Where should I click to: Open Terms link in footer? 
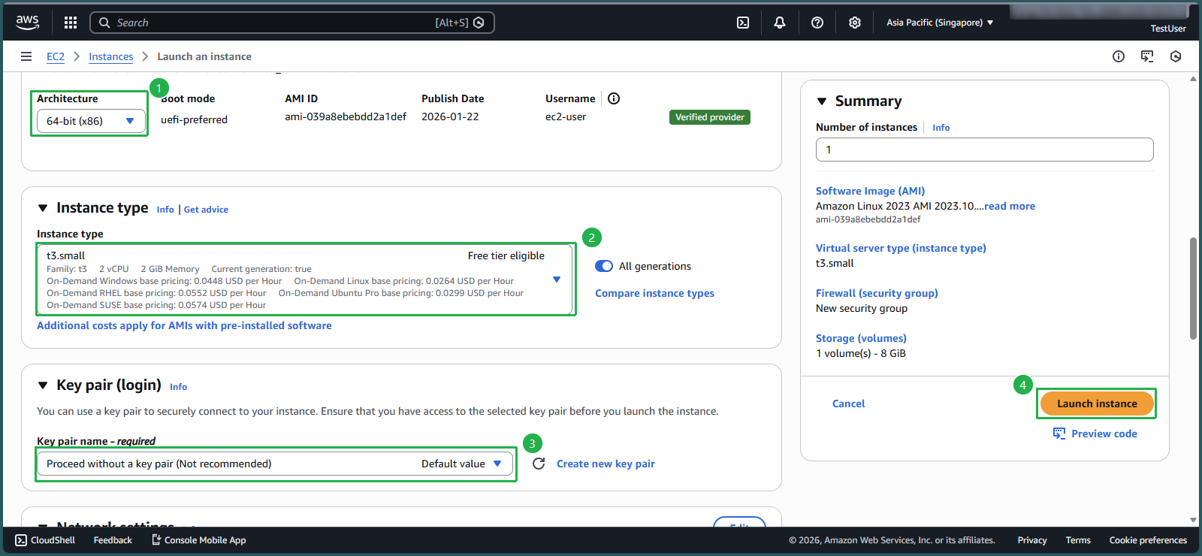tap(1077, 540)
